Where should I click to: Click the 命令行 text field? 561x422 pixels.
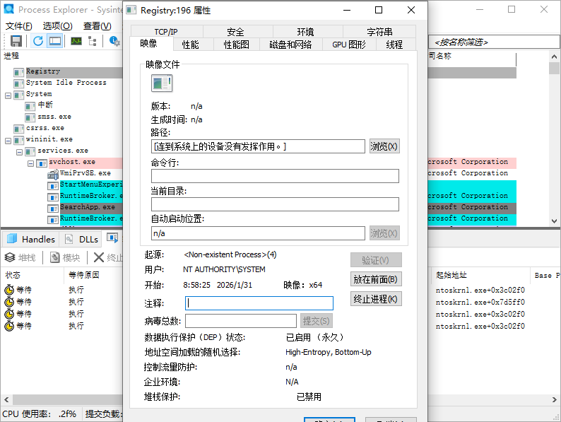coord(275,176)
